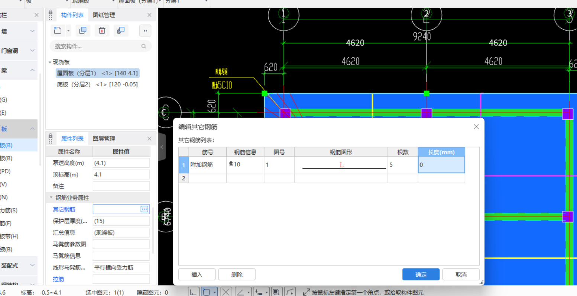Click the ellipsis button in 其它钢筋 field
Screen dimensions: 577x296
pyautogui.click(x=144, y=209)
